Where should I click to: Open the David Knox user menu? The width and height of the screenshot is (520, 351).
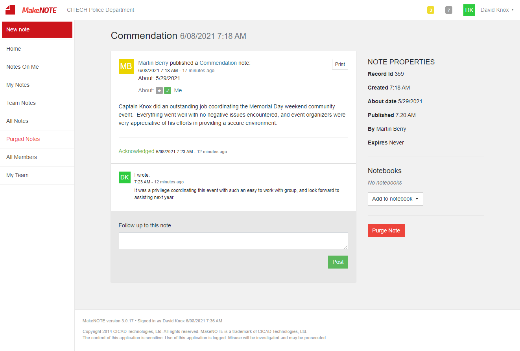(497, 10)
